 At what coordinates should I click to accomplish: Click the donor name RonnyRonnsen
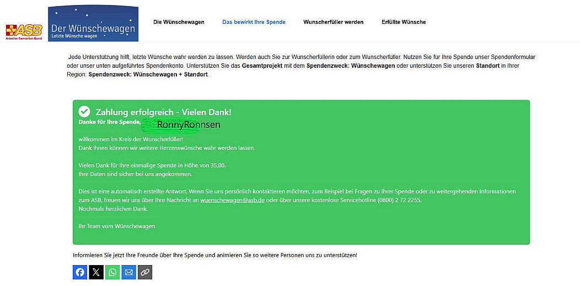188,125
